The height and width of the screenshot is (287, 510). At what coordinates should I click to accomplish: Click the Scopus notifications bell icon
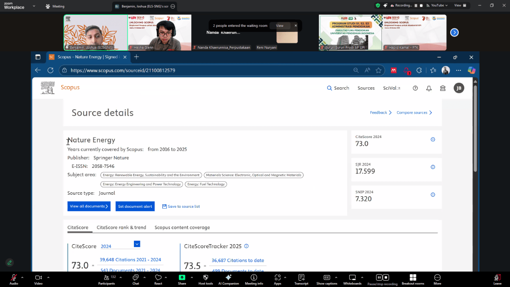(x=429, y=88)
